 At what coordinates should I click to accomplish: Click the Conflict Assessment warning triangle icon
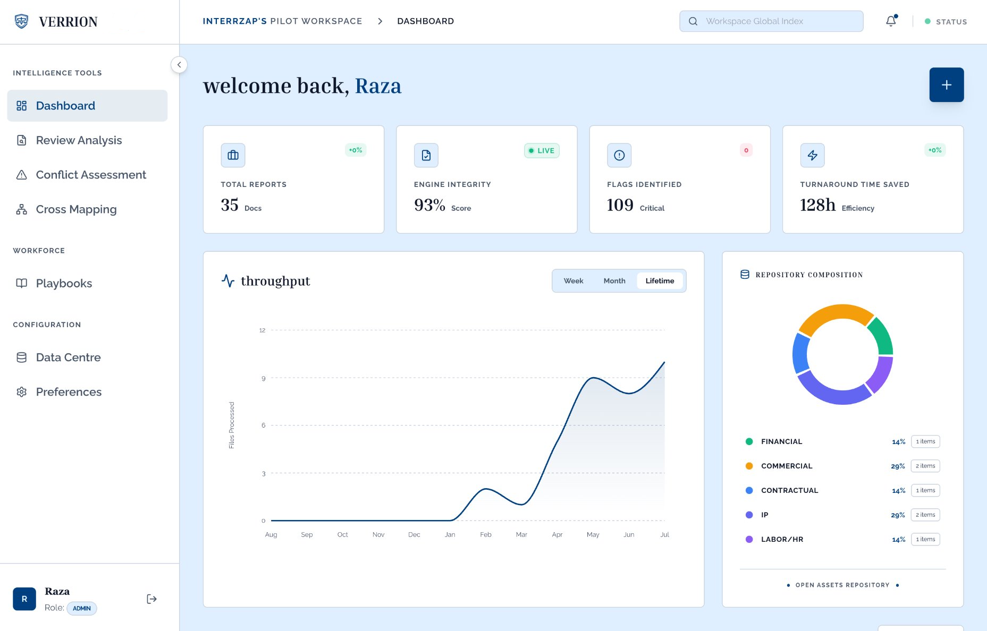coord(21,175)
